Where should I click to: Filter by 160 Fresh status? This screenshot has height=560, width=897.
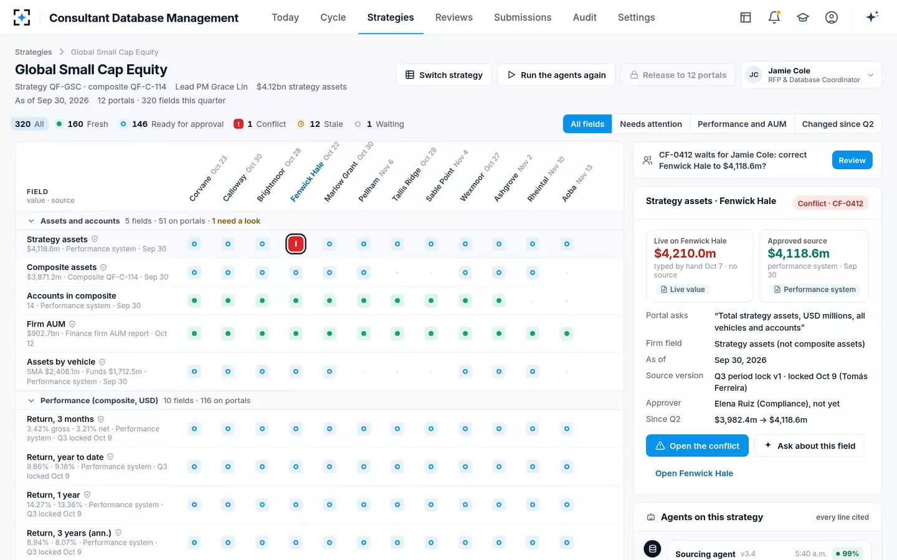pyautogui.click(x=82, y=124)
